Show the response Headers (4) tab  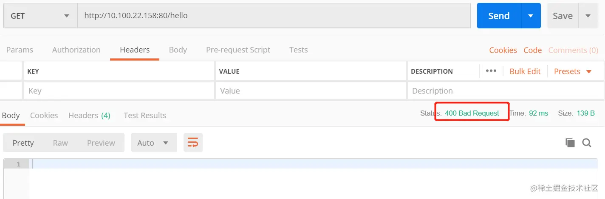(x=89, y=116)
